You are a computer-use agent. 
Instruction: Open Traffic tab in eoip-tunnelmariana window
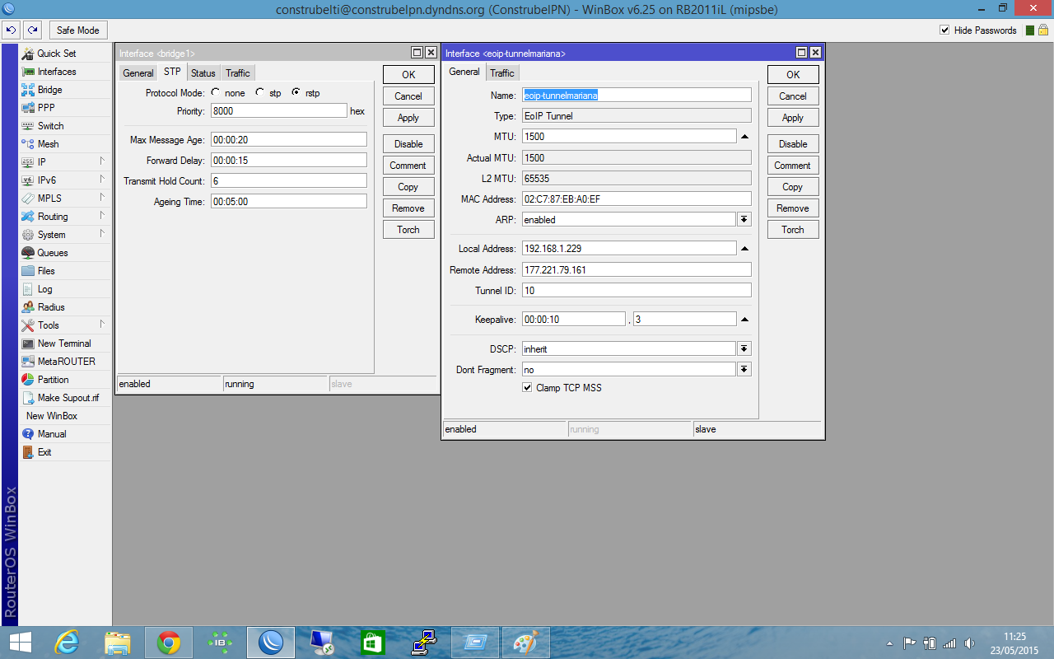502,73
